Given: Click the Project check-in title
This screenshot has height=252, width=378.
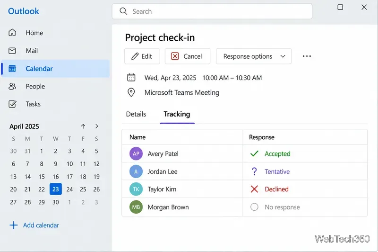Looking at the screenshot, I should pos(160,37).
